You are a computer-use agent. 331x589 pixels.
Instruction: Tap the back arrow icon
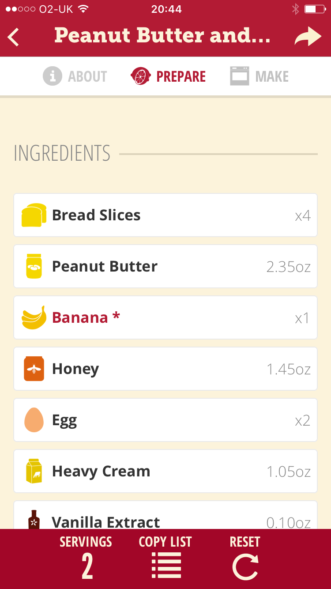tap(14, 37)
